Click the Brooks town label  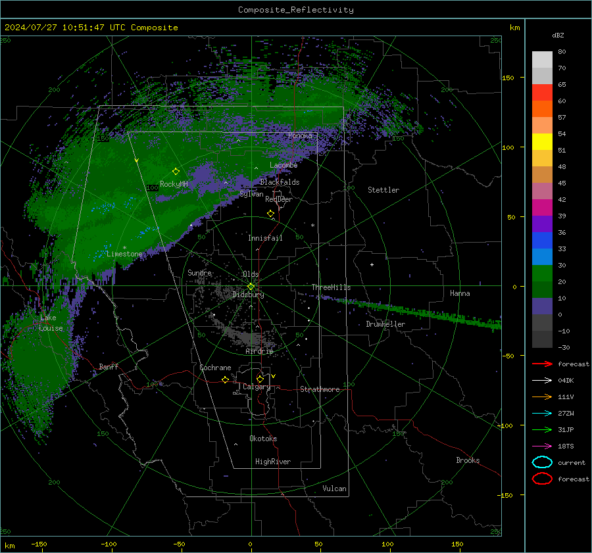point(468,460)
